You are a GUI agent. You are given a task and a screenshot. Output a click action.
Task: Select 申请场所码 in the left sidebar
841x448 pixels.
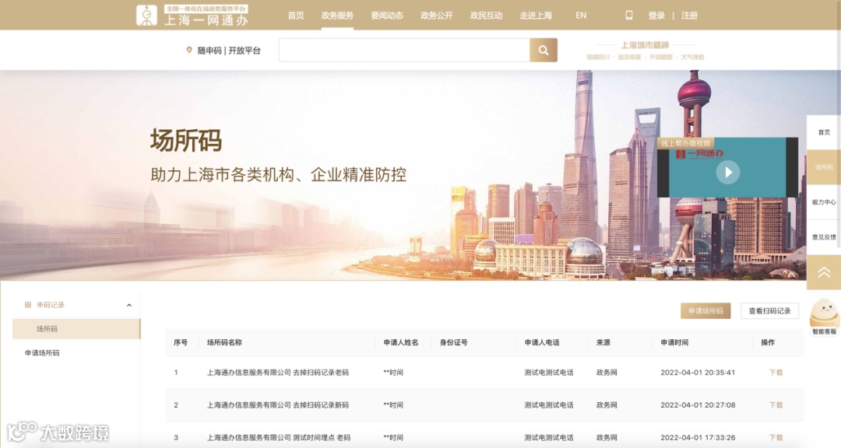[42, 353]
